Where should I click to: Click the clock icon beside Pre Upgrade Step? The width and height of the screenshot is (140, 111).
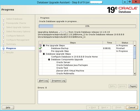40,51
